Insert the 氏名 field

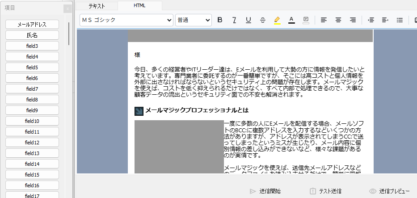[32, 35]
